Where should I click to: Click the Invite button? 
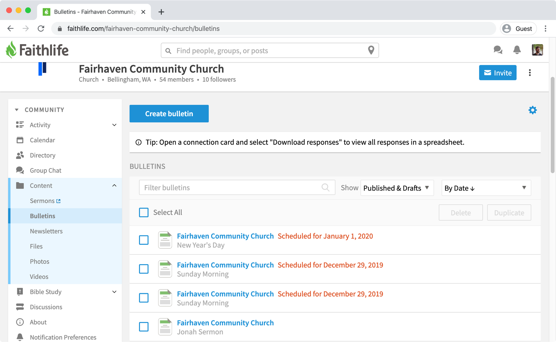pyautogui.click(x=497, y=73)
